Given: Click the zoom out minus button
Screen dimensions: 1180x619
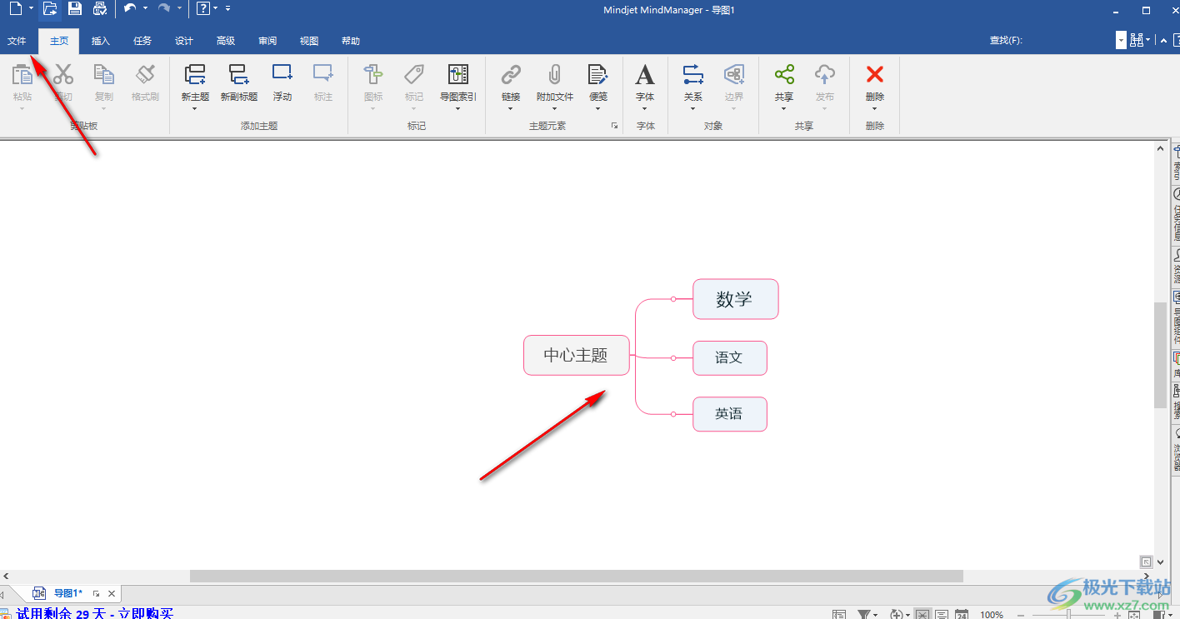Looking at the screenshot, I should click(1021, 615).
